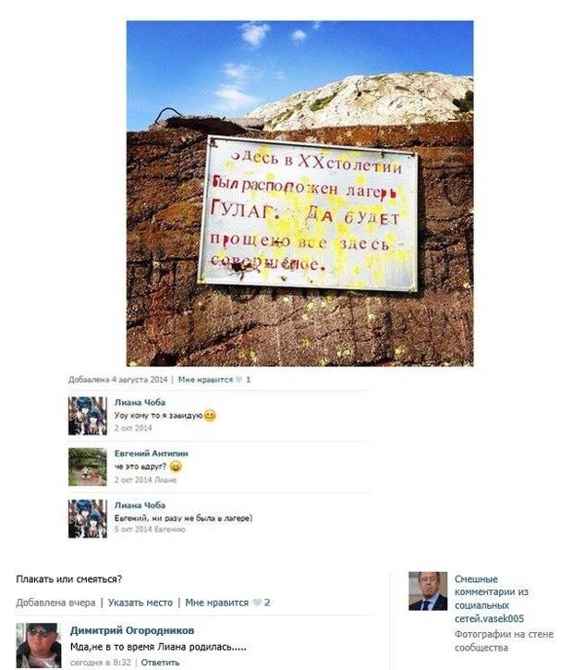Click 'Указать место' link
The image size is (573, 670).
pyautogui.click(x=140, y=603)
